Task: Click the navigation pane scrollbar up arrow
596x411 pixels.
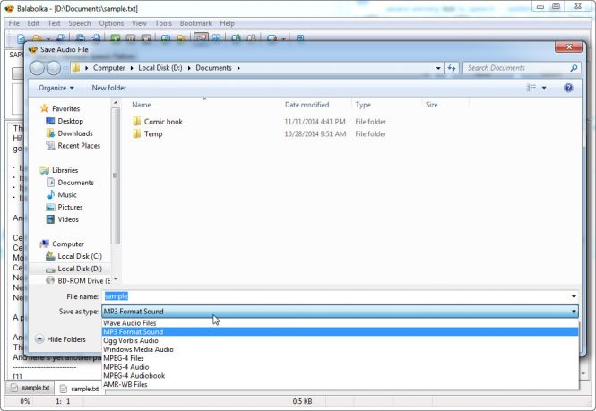Action: pyautogui.click(x=116, y=103)
